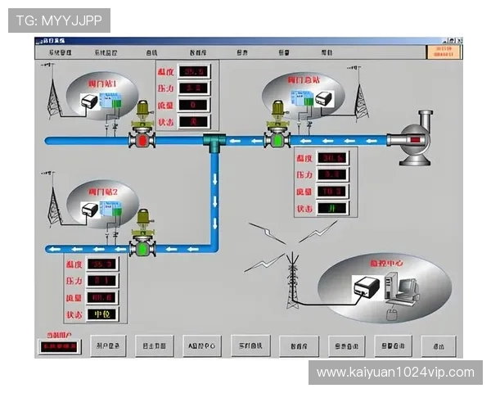This screenshot has height=393, width=491.
Task: Click the 用户登录 button
Action: pyautogui.click(x=108, y=346)
